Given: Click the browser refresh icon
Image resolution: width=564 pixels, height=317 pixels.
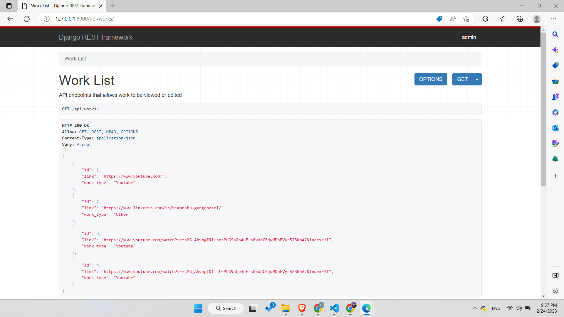Looking at the screenshot, I should coord(27,19).
